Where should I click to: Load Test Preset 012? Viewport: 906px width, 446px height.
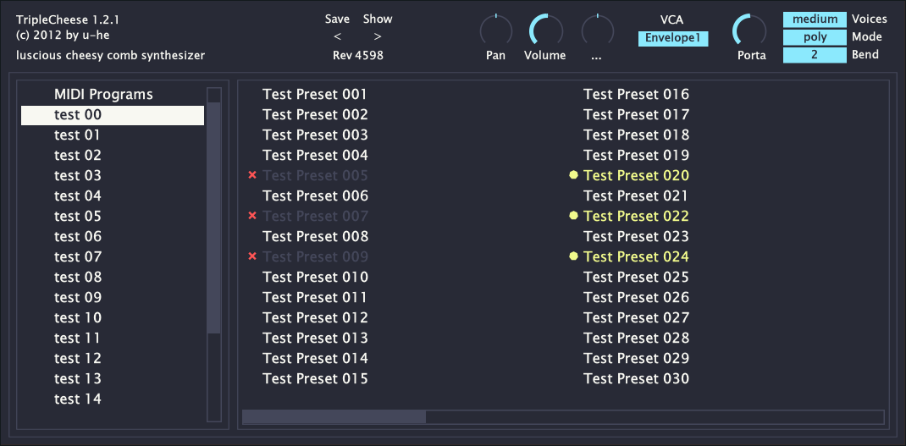pyautogui.click(x=315, y=317)
